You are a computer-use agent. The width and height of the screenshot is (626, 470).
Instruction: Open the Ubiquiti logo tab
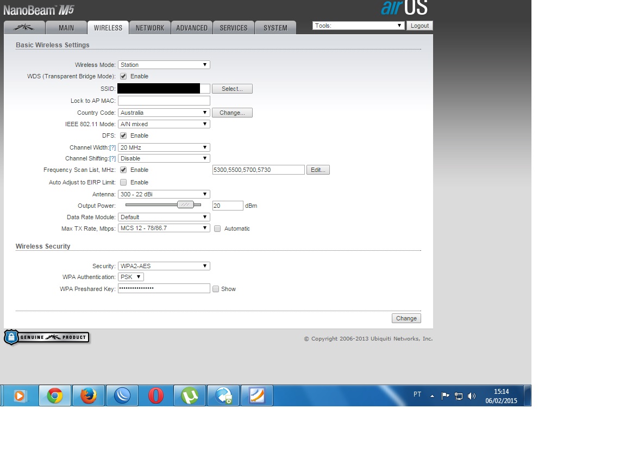[x=24, y=28]
